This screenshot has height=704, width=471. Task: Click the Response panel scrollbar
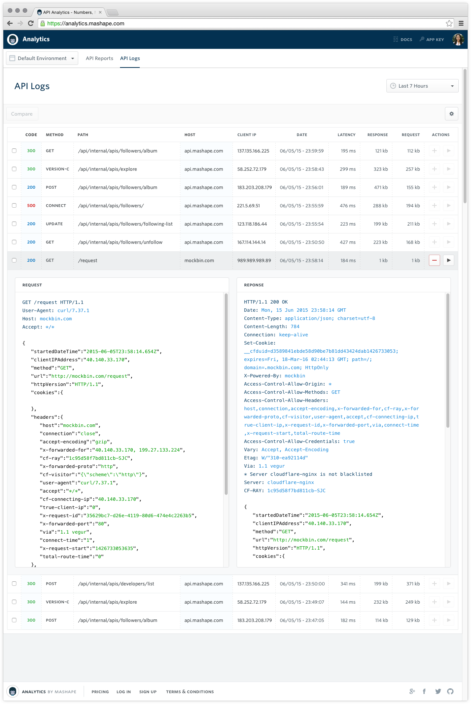click(448, 361)
